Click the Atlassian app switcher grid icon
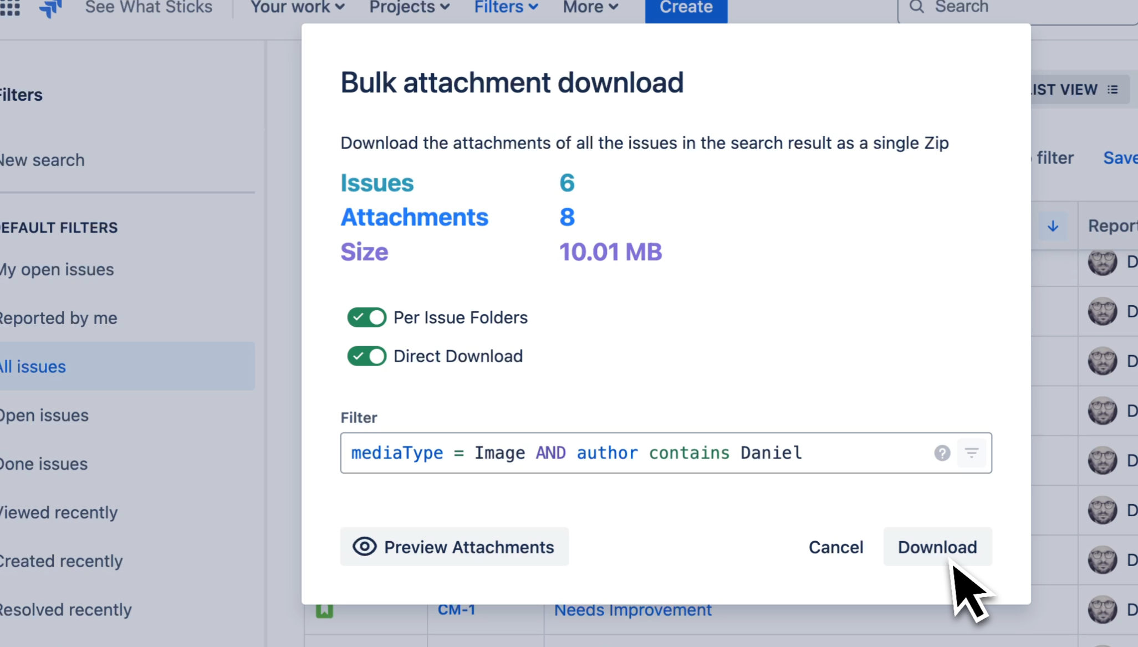This screenshot has width=1138, height=647. click(10, 7)
